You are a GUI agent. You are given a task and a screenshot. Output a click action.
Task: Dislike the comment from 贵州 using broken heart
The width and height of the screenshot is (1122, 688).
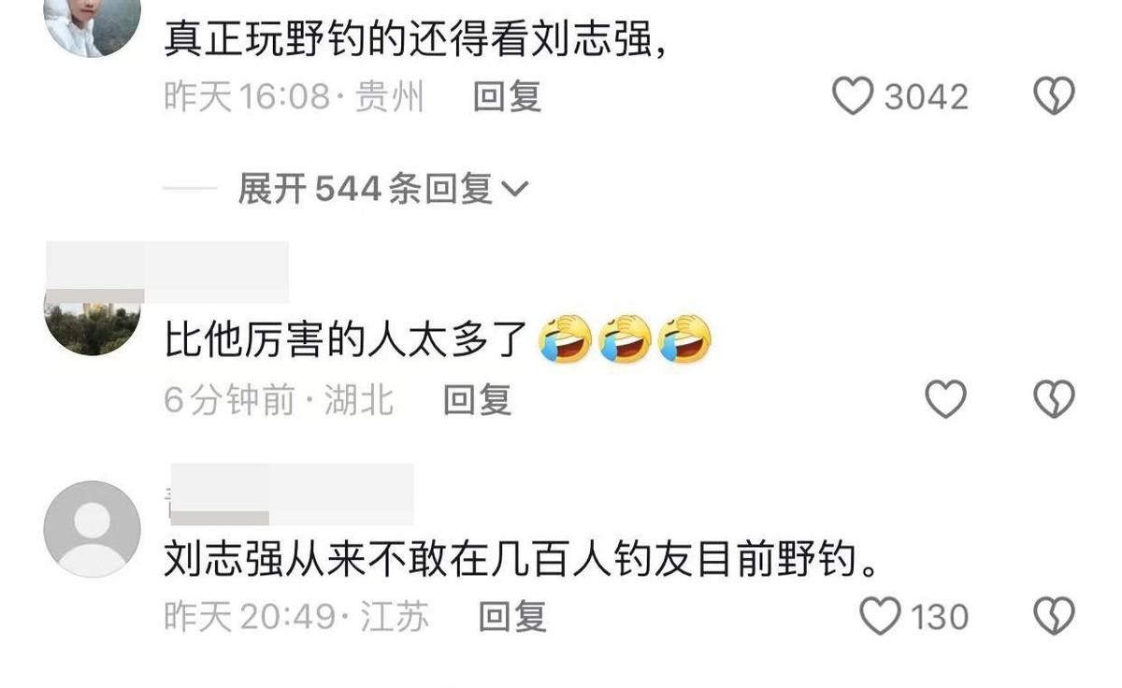click(1054, 96)
